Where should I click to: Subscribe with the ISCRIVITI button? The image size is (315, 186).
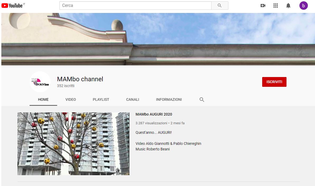coord(274,82)
